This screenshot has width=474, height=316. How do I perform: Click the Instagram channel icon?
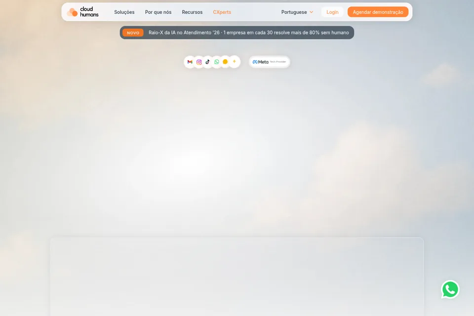pos(199,62)
